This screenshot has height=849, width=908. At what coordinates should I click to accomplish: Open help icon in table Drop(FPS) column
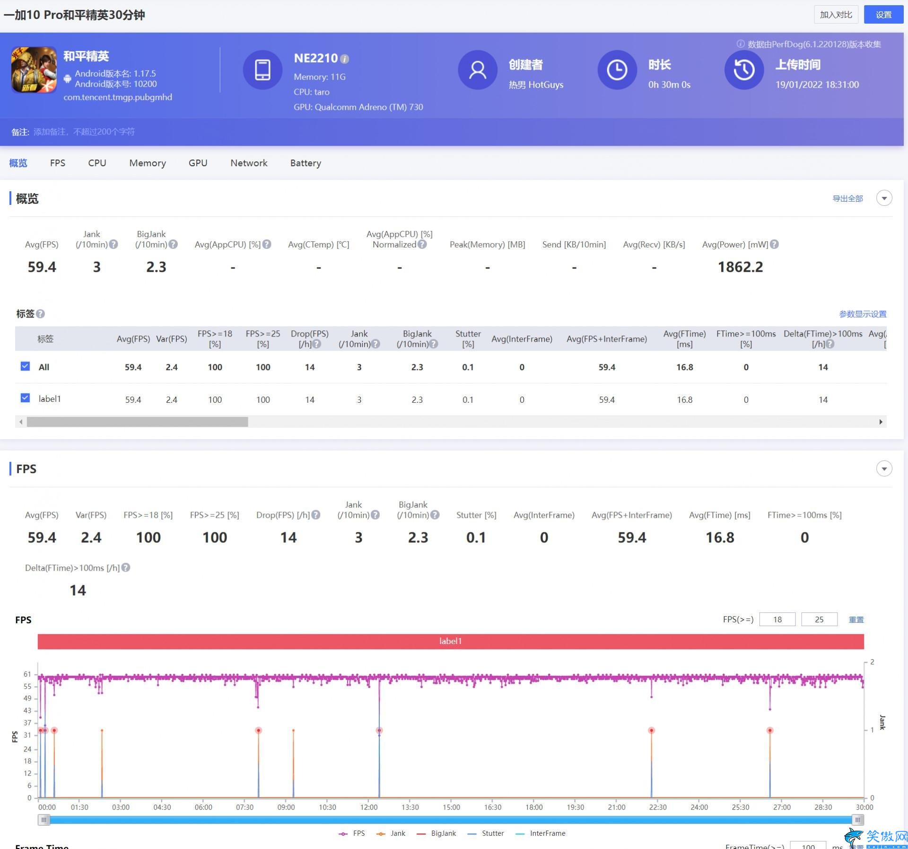coord(317,344)
